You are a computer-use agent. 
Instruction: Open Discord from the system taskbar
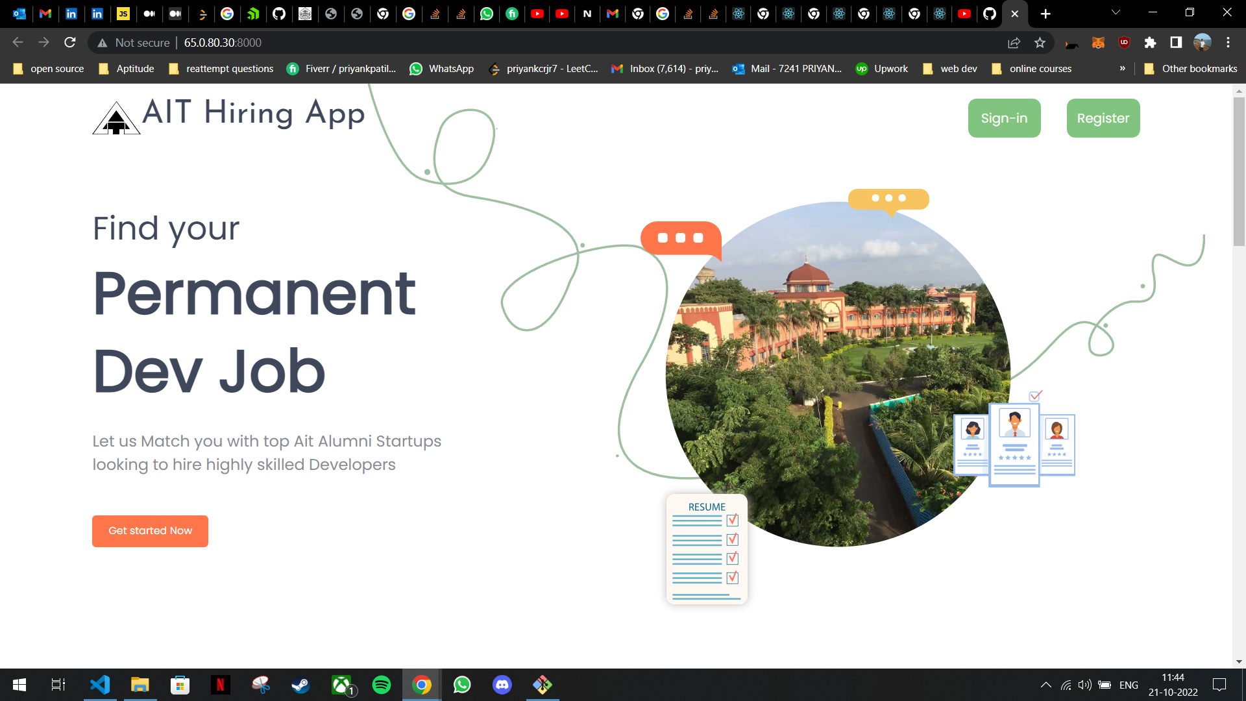pos(502,685)
